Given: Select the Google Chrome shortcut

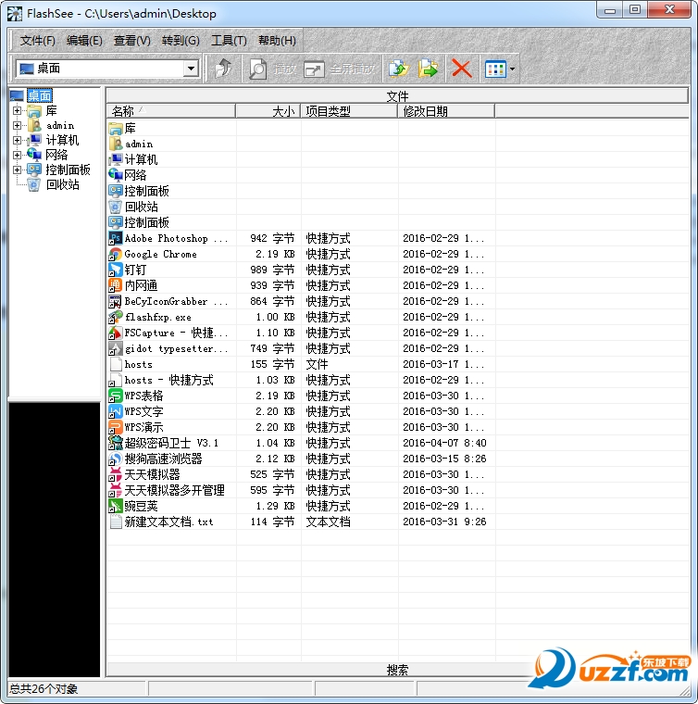Looking at the screenshot, I should [x=160, y=254].
